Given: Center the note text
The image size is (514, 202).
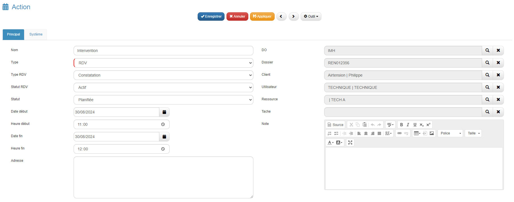Looking at the screenshot, I should pyautogui.click(x=366, y=133).
